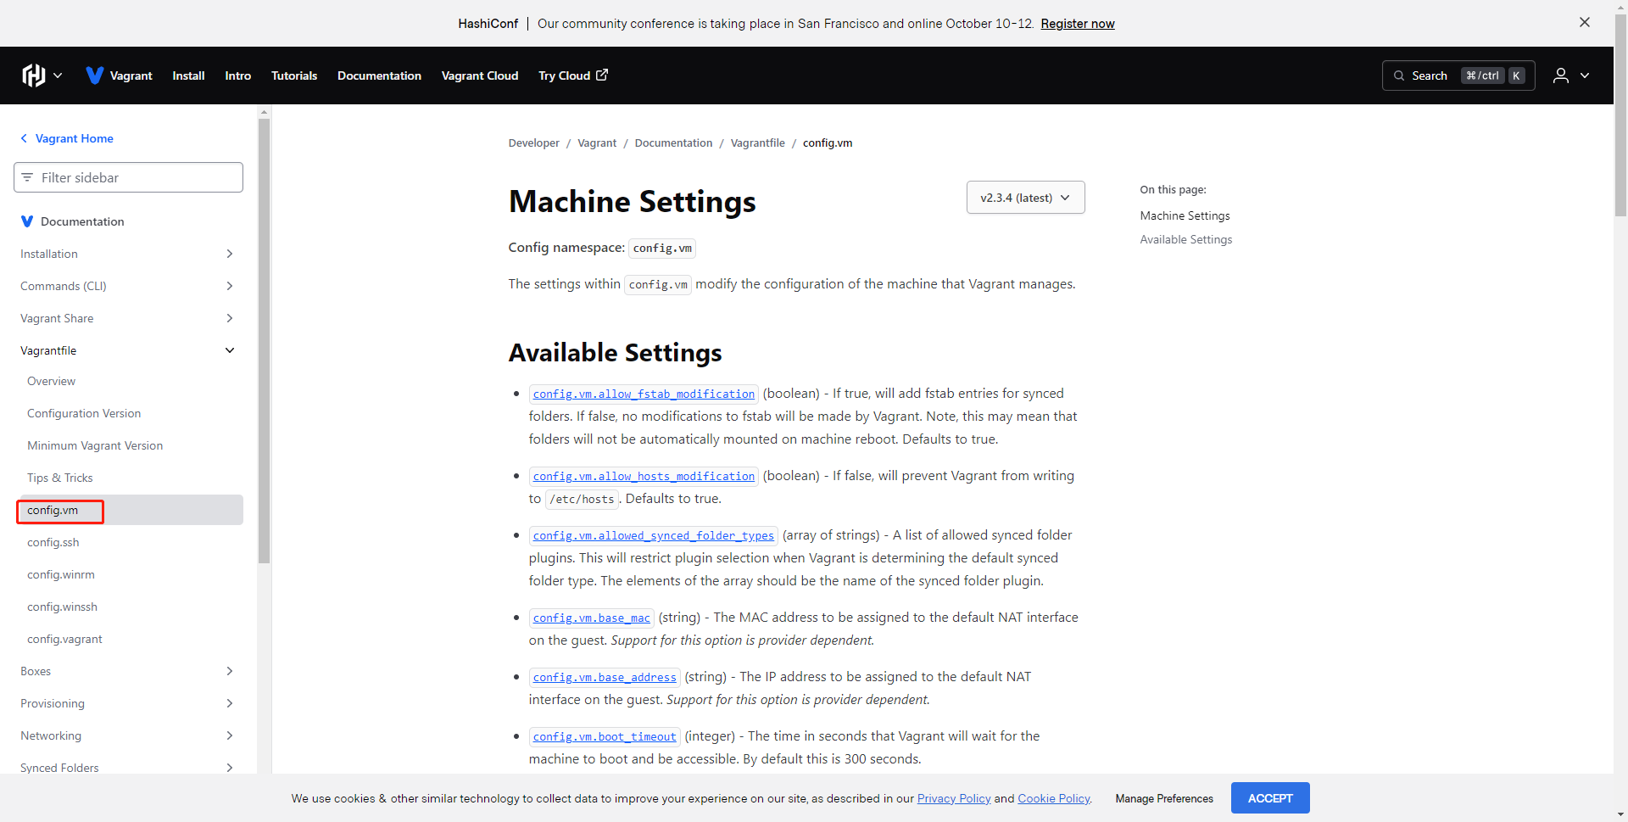The image size is (1628, 822).
Task: Close the HashiConf banner
Action: (x=1584, y=23)
